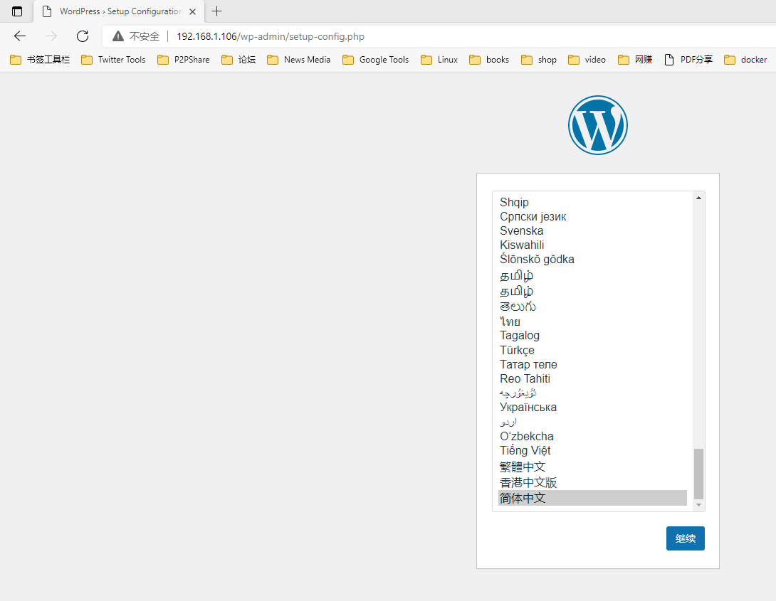Open the docker bookmark folder
This screenshot has width=776, height=601.
pyautogui.click(x=745, y=60)
